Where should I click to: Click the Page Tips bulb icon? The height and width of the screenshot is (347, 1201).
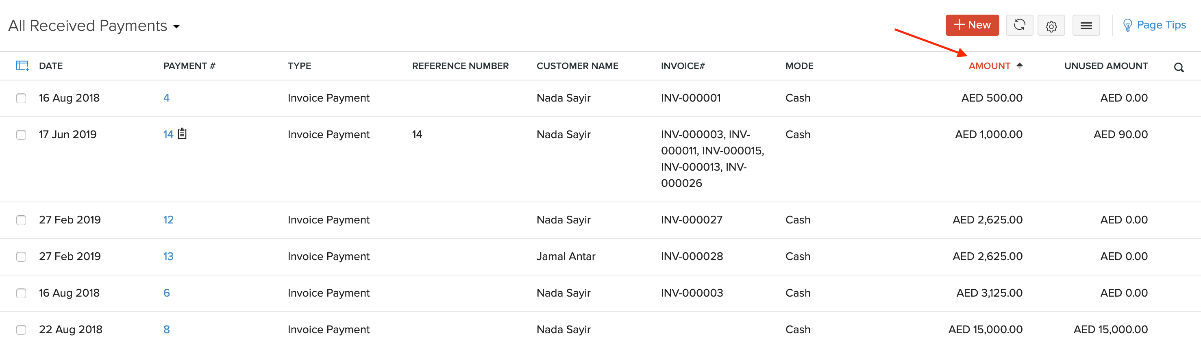(x=1128, y=25)
